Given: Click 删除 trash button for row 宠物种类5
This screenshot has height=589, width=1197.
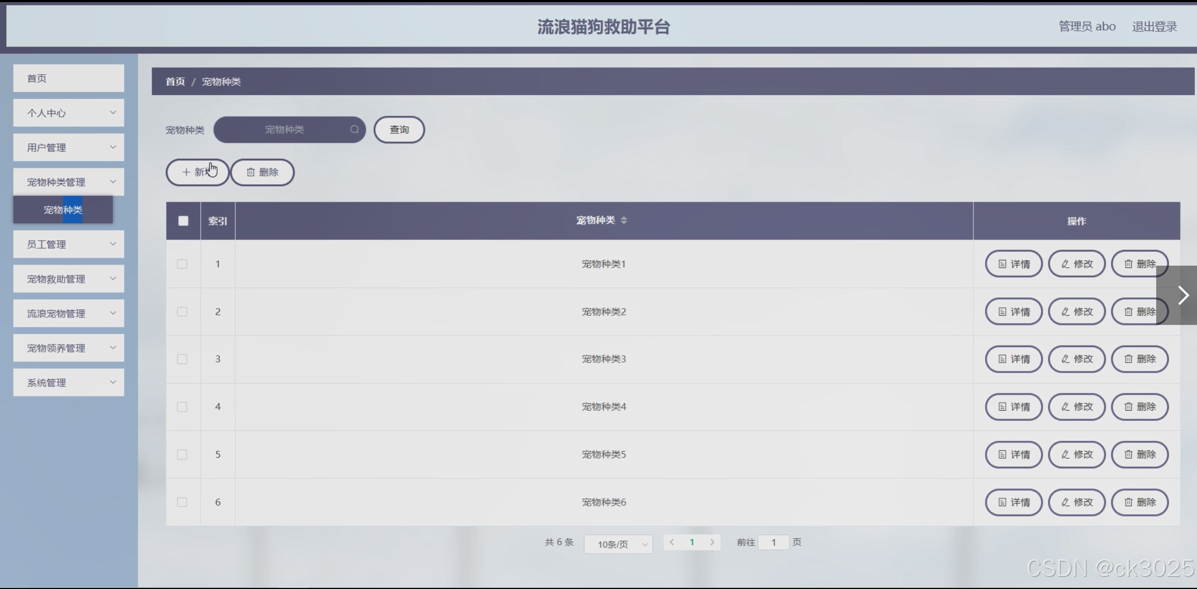Looking at the screenshot, I should pos(1139,455).
